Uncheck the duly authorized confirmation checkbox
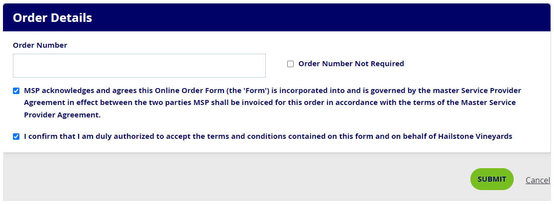Screen dimensions: 554x204 16,136
